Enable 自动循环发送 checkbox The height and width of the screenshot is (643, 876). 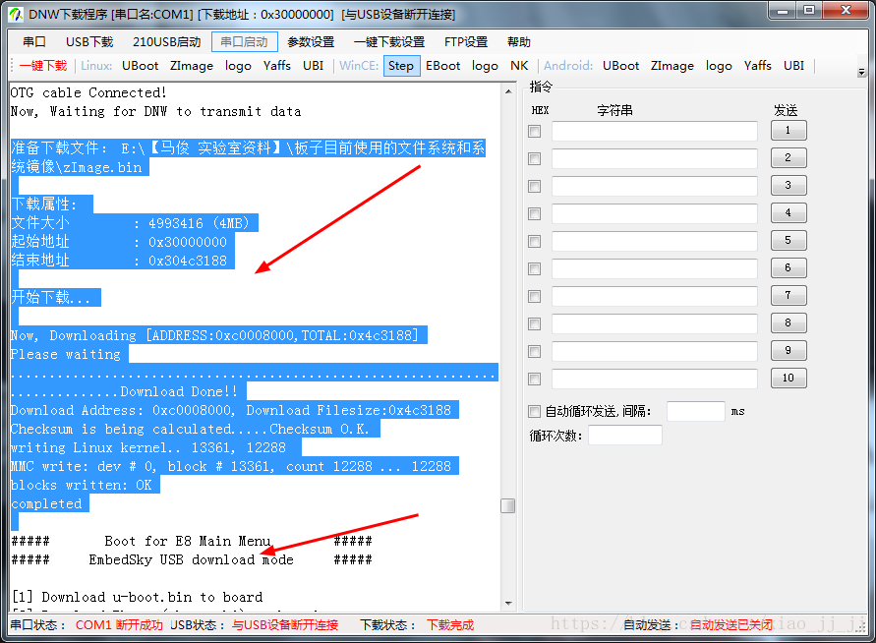(x=535, y=412)
